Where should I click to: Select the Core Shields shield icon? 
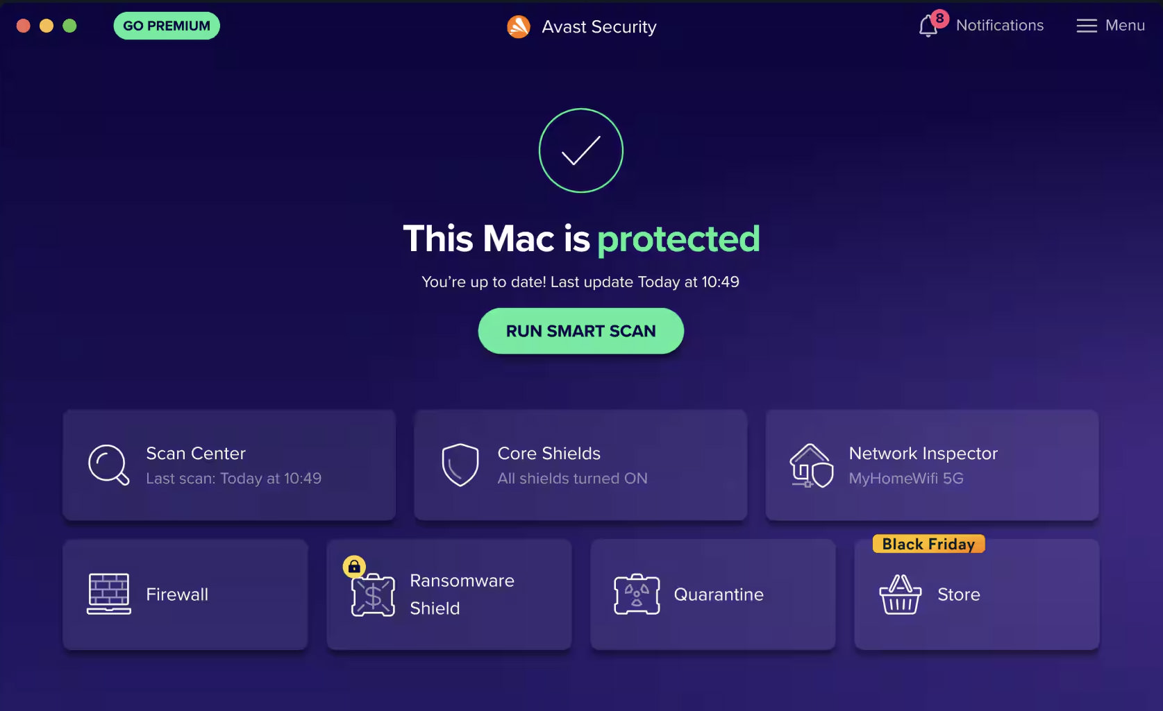point(460,465)
